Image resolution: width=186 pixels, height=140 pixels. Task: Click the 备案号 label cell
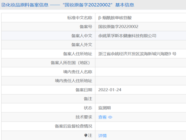tap(48, 27)
